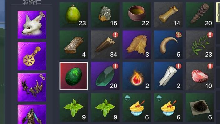Viewport: 220px width, 124px height.
Task: Pick the black charcoal pile item with 6
Action: [200, 108]
